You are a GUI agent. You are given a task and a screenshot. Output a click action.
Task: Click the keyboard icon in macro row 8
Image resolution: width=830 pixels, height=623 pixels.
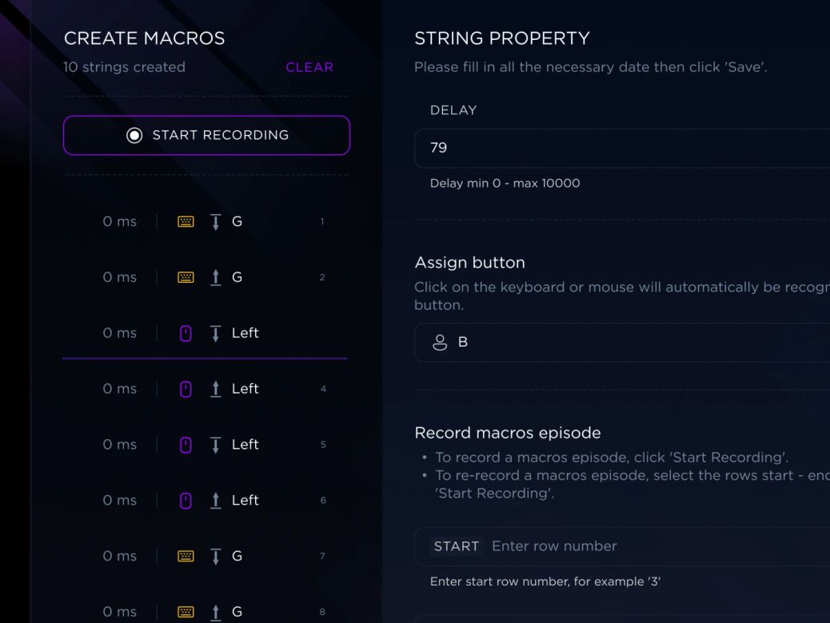click(186, 612)
